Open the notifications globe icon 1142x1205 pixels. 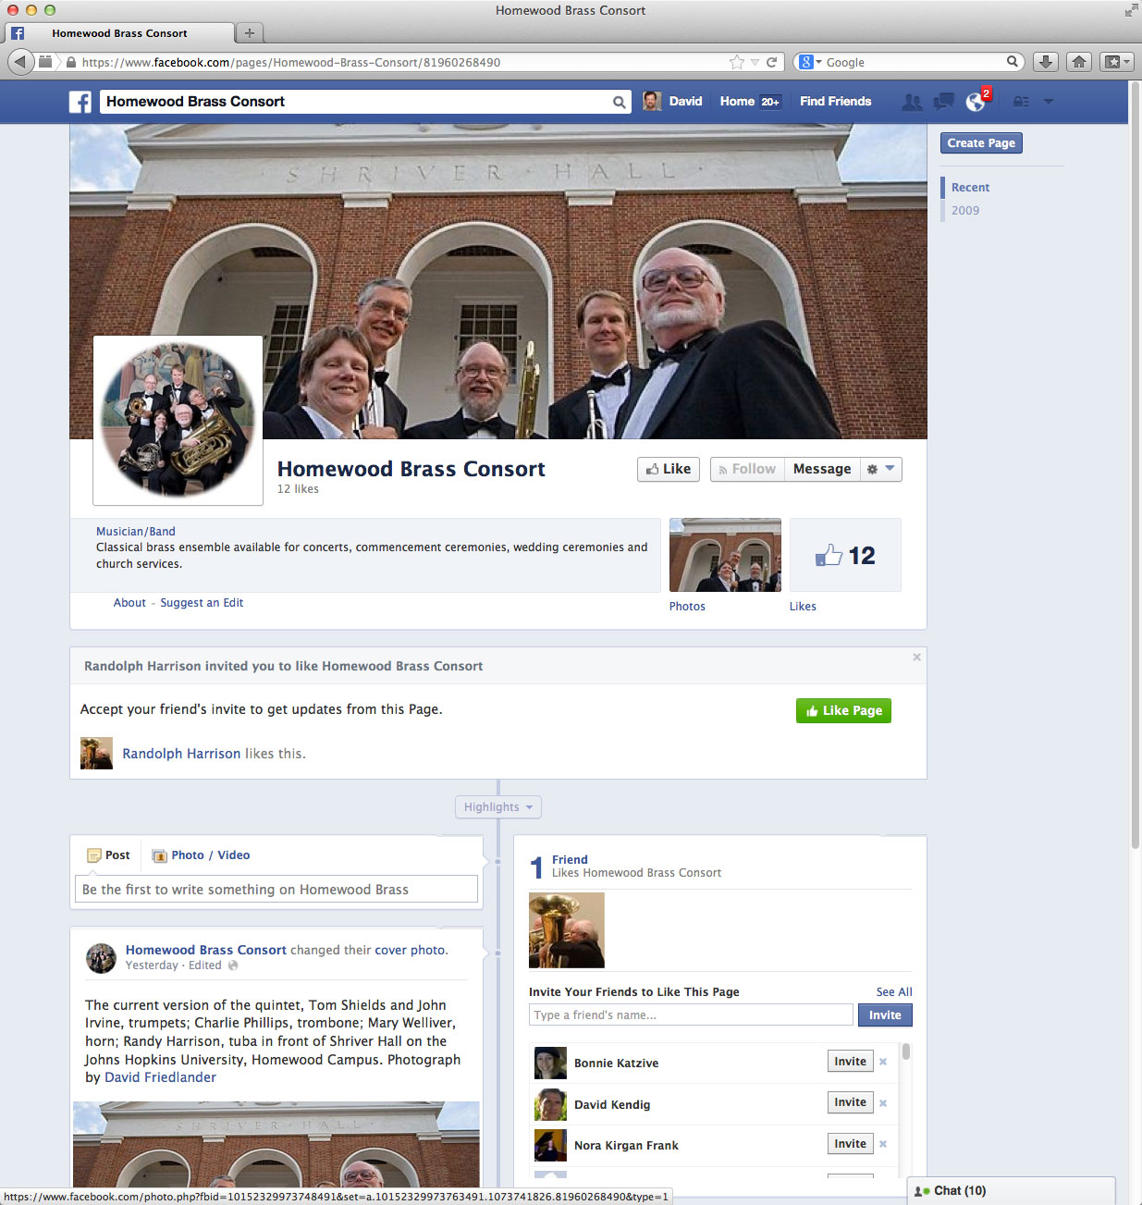pyautogui.click(x=976, y=102)
